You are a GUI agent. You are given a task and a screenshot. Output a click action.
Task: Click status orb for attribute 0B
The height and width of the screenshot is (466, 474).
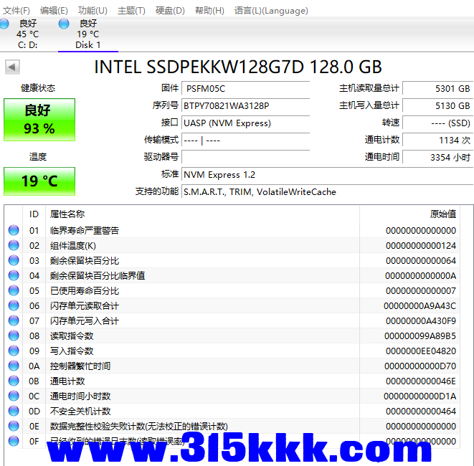point(14,381)
